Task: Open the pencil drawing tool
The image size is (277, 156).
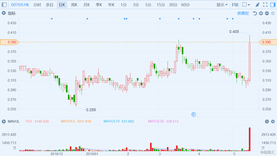Action: [257, 5]
